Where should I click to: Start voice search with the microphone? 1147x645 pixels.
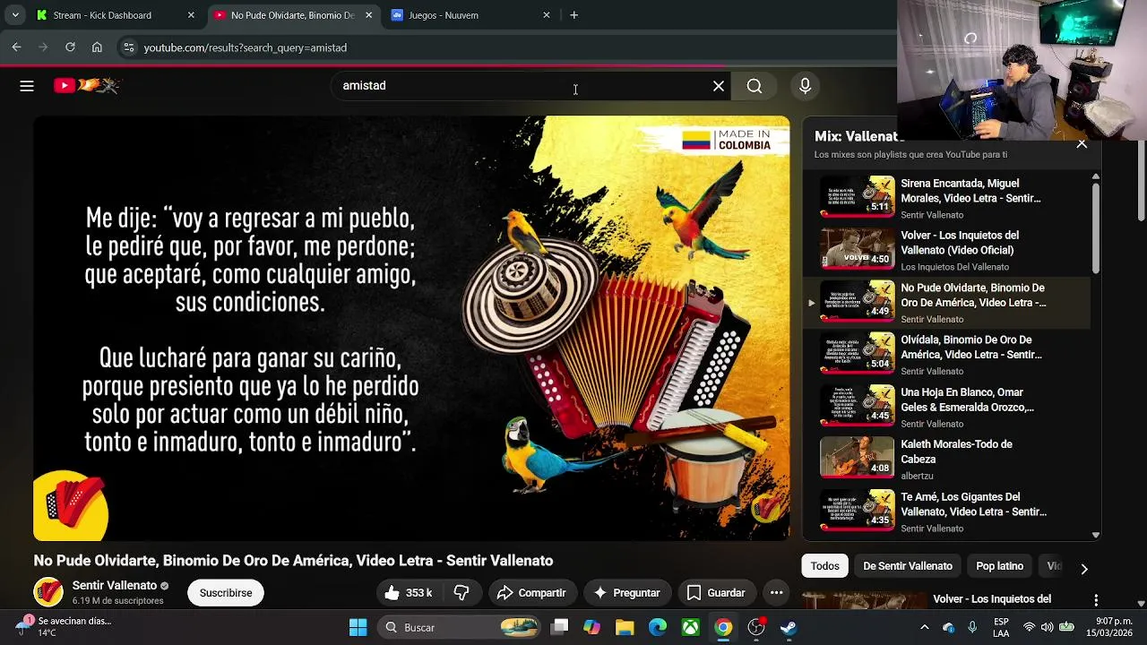(x=805, y=86)
